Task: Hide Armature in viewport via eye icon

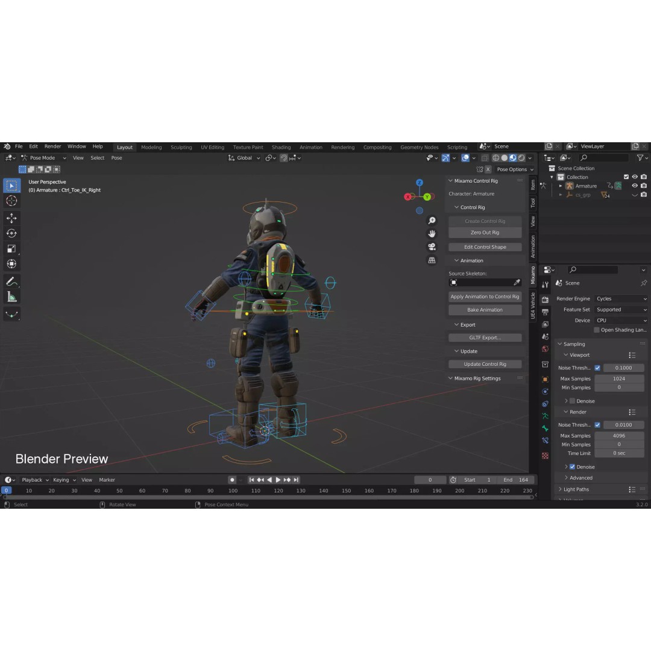Action: pyautogui.click(x=635, y=186)
